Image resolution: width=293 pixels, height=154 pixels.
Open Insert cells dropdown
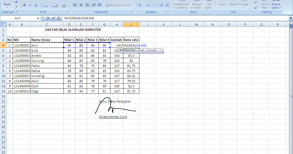coord(222,8)
